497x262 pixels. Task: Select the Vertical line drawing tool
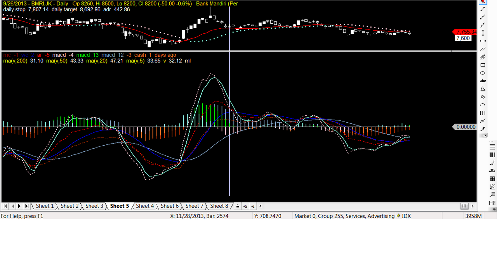[x=483, y=33]
